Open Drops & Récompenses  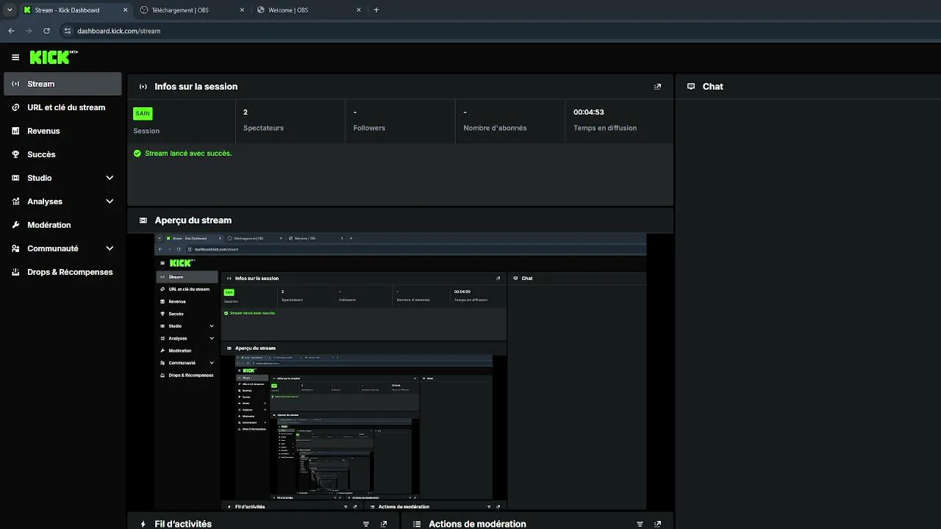click(62, 272)
